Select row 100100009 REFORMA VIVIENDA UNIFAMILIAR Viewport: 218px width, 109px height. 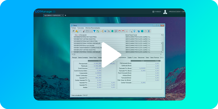point(116,43)
